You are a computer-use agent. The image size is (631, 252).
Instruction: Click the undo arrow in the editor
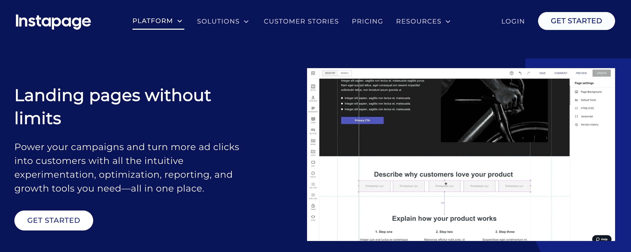click(x=520, y=73)
